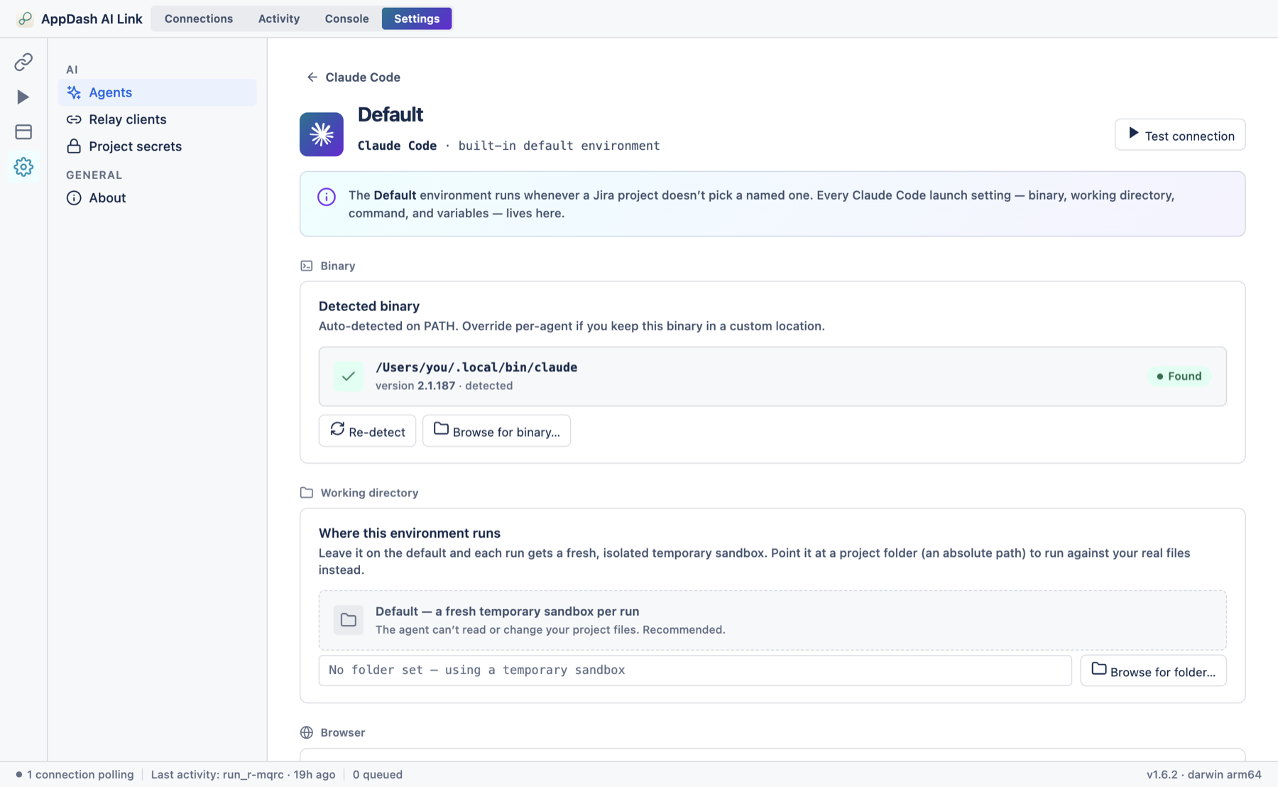Click the Detected binary heading

click(369, 306)
